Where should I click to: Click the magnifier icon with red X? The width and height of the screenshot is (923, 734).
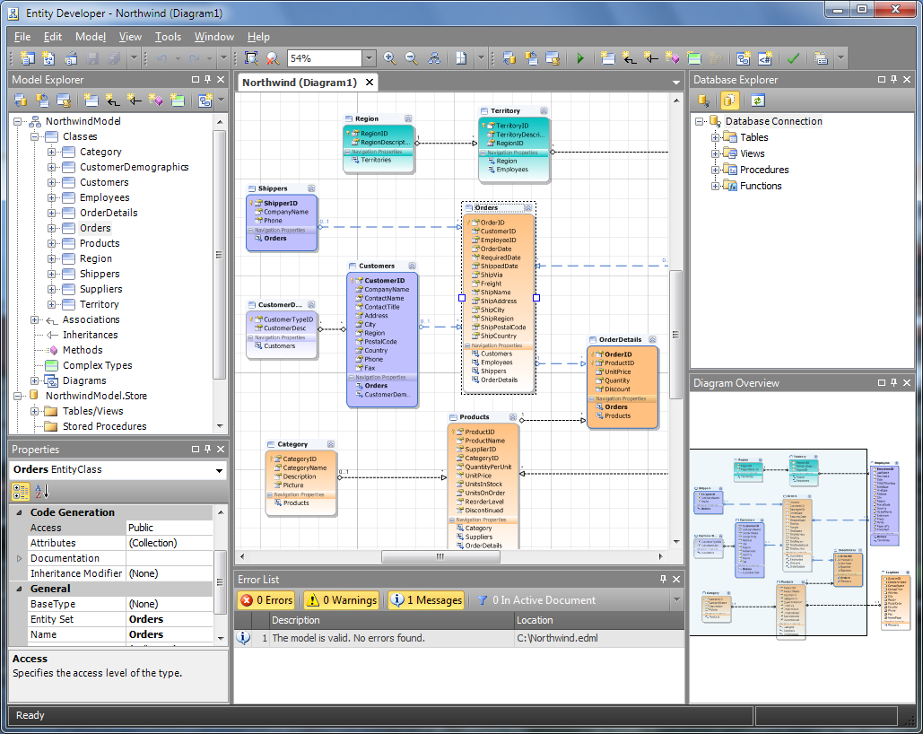[x=272, y=58]
